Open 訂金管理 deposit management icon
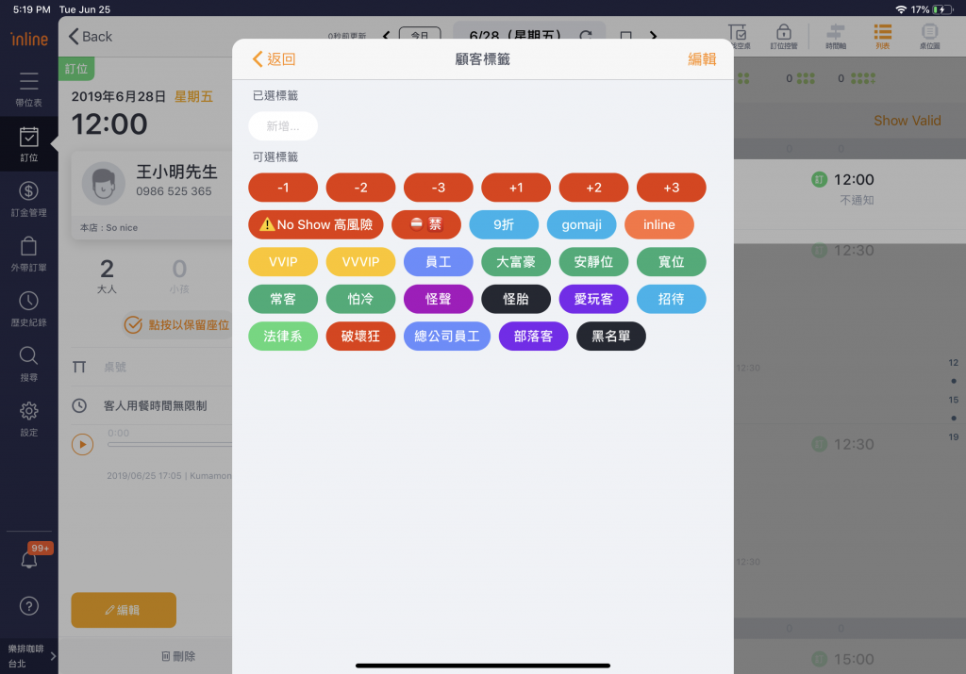Screen dimensions: 966x674 (x=28, y=198)
